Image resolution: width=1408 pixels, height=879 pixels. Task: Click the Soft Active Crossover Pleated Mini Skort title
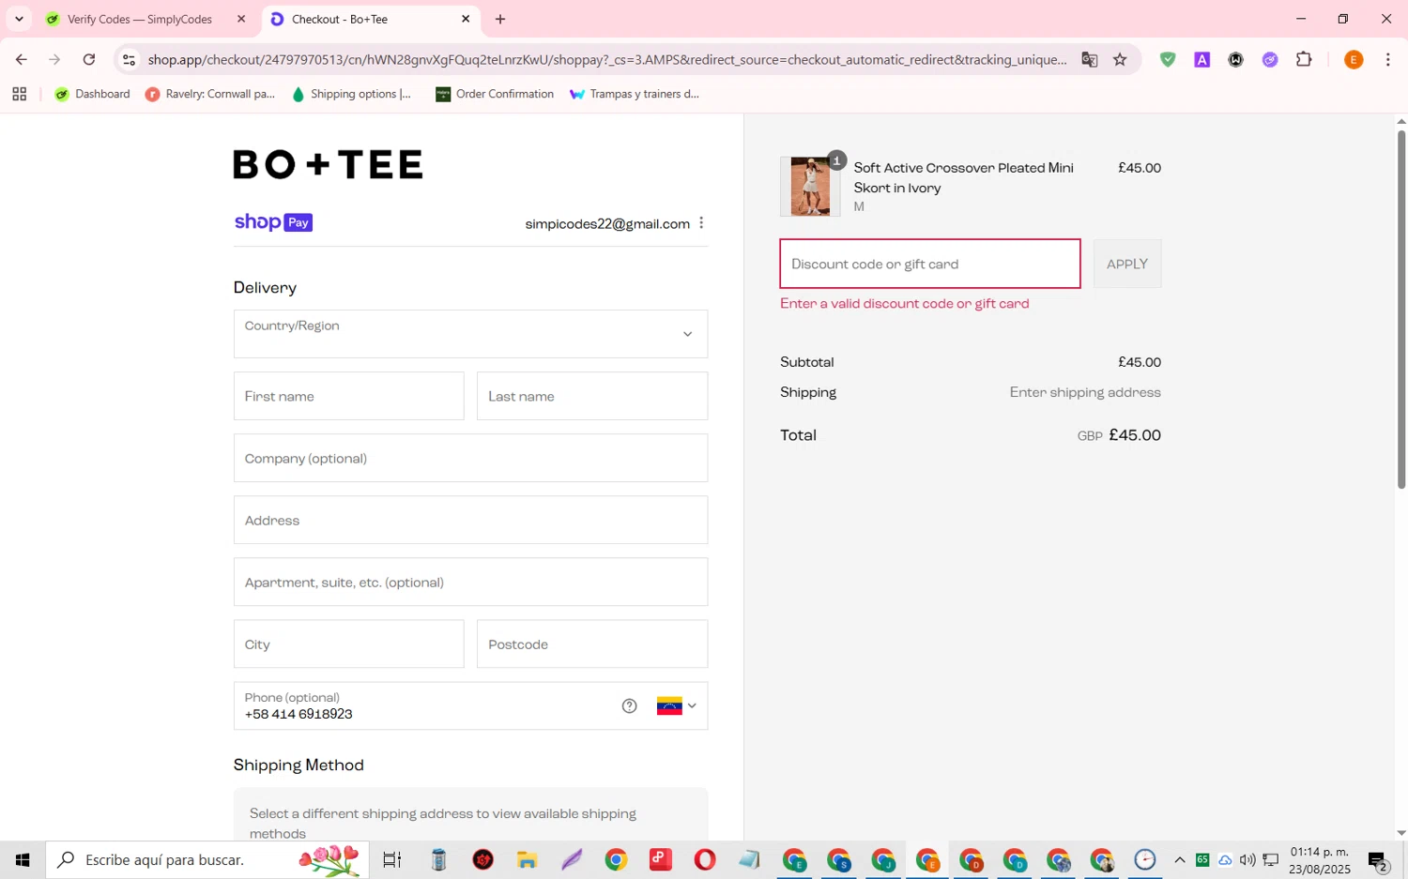point(963,177)
